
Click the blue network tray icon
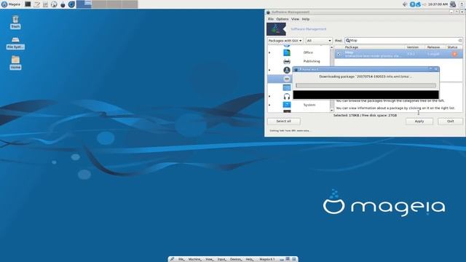[x=418, y=4]
